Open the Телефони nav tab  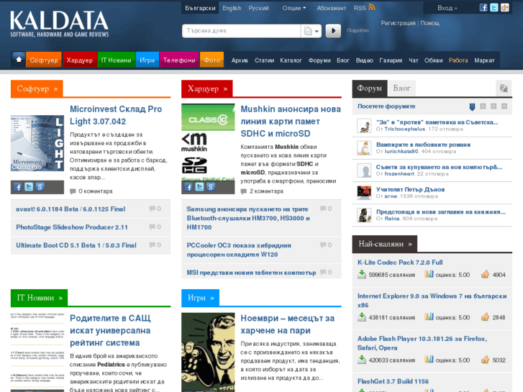pos(179,60)
